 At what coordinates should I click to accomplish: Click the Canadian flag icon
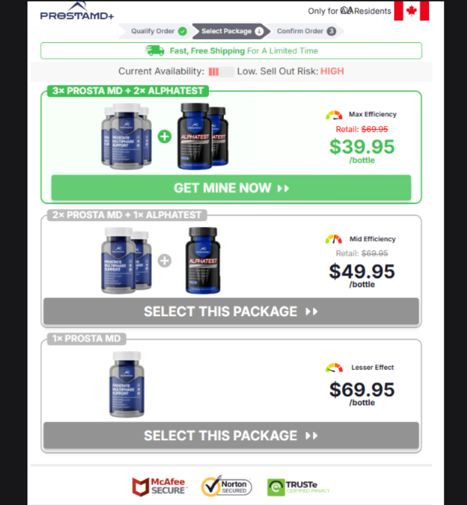coord(412,11)
